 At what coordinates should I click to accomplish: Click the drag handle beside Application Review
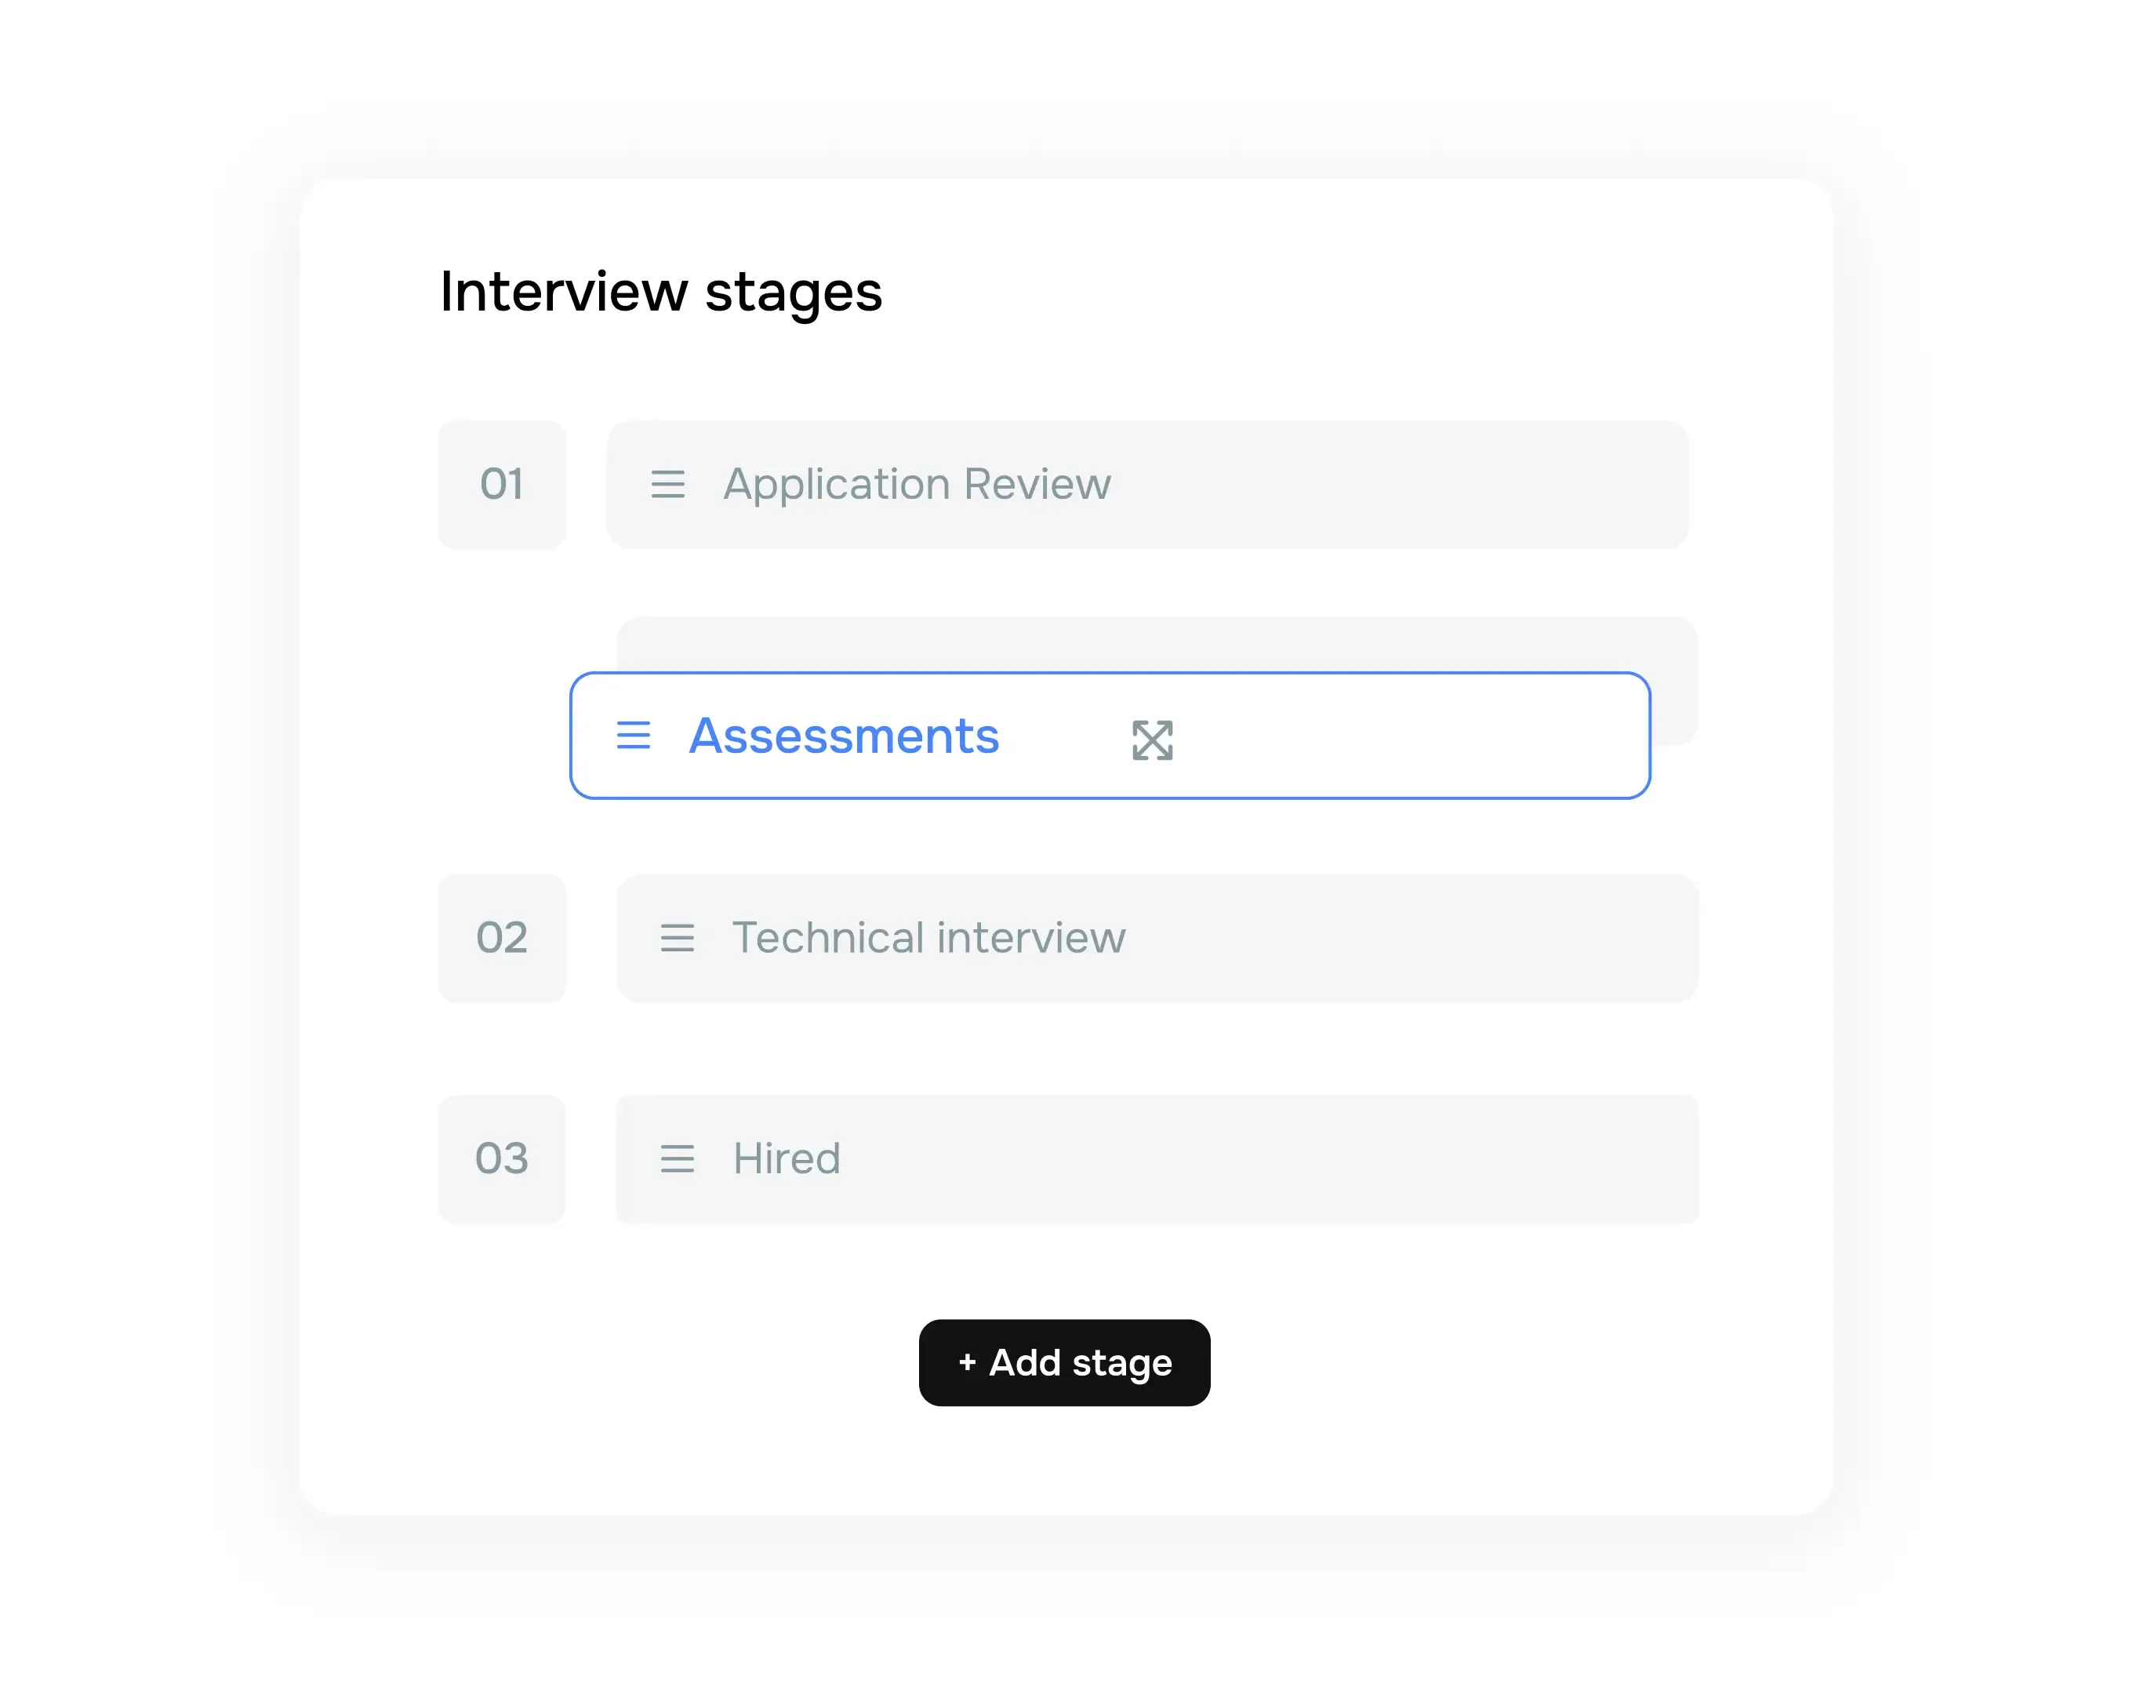click(669, 485)
